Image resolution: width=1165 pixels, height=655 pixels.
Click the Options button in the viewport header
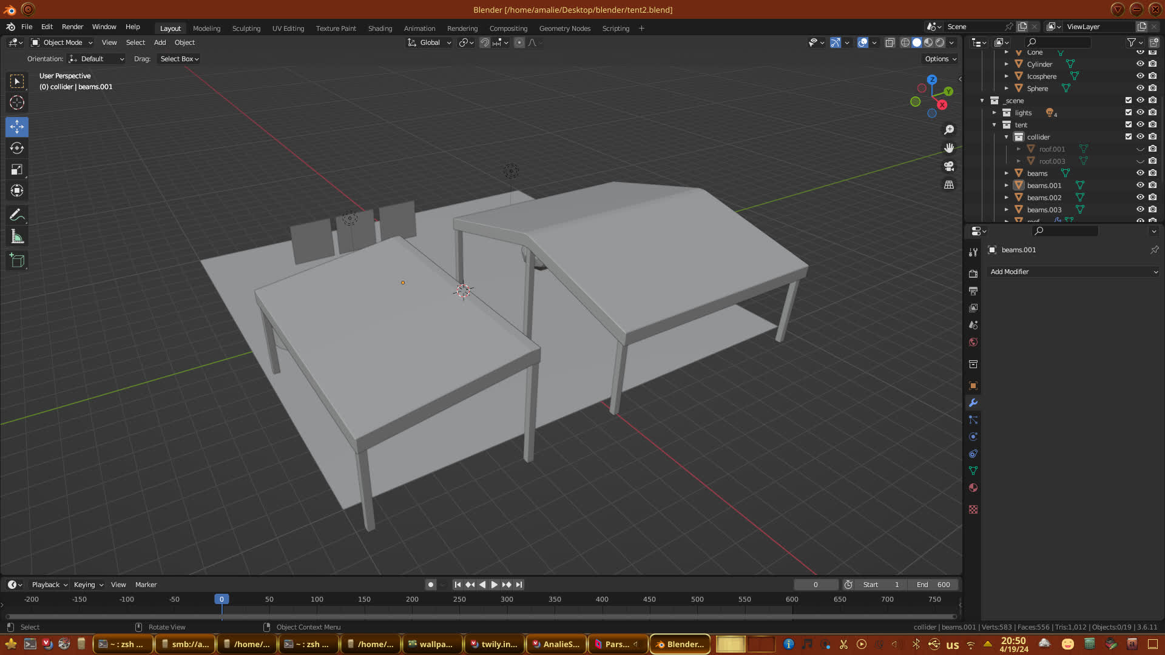tap(940, 59)
